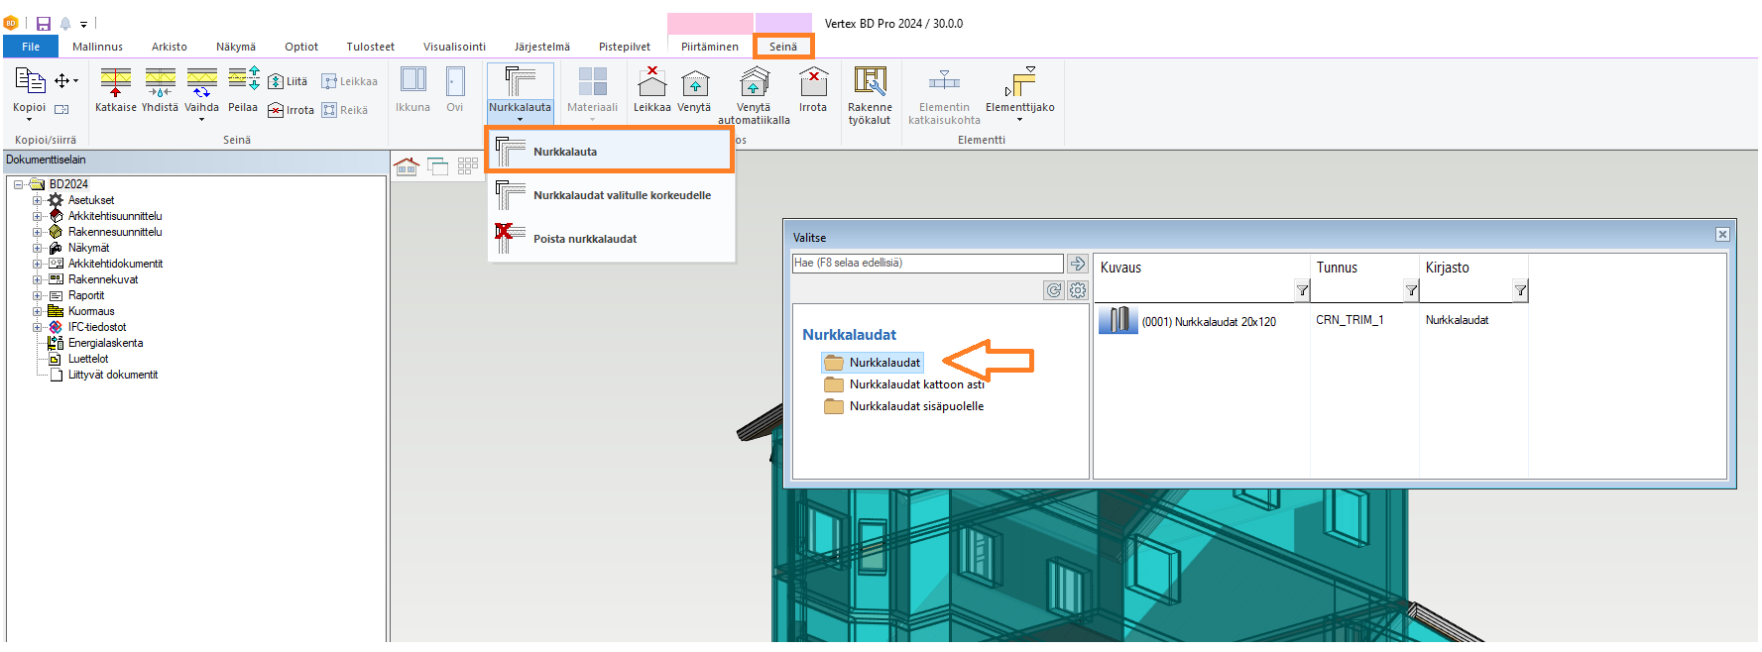Collapse the BD2024 root tree node
The width and height of the screenshot is (1762, 652).
click(x=19, y=184)
